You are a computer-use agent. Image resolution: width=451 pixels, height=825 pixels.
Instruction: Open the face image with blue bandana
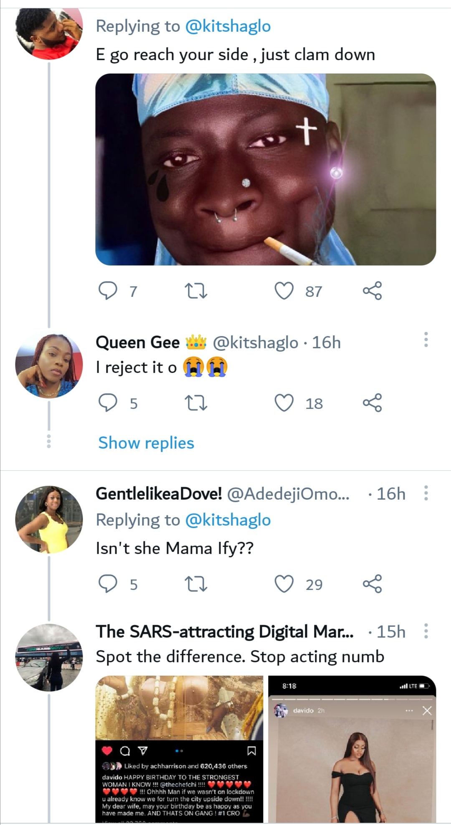(266, 169)
